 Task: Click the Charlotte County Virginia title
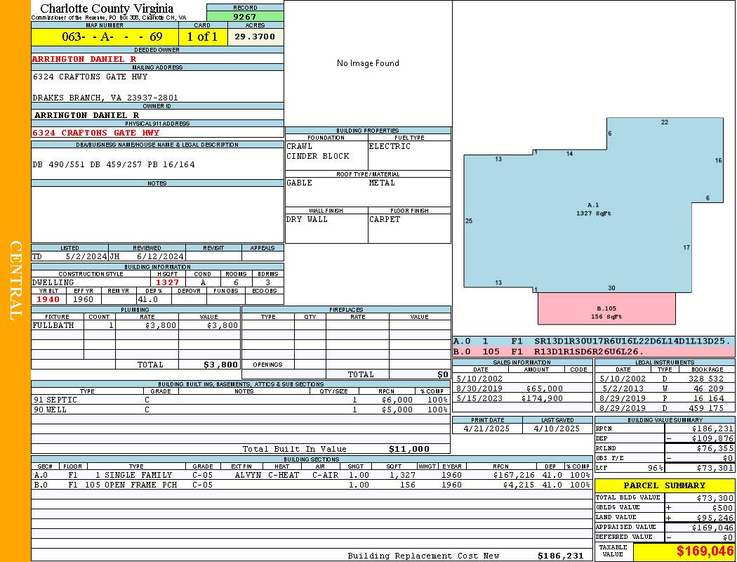tap(107, 8)
